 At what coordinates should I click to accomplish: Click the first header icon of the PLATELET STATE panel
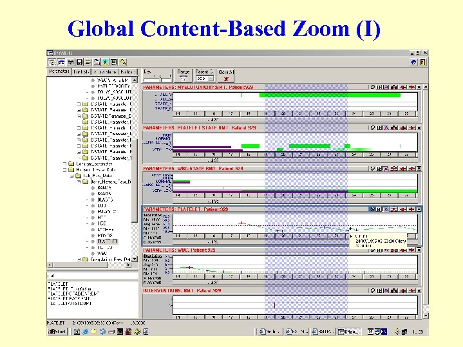(373, 128)
